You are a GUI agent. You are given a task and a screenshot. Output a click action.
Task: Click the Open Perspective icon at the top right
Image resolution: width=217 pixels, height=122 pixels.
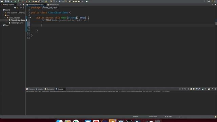tap(209, 1)
